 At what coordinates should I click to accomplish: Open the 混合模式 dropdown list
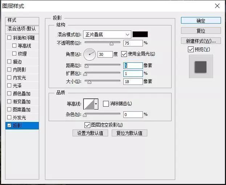pos(107,34)
